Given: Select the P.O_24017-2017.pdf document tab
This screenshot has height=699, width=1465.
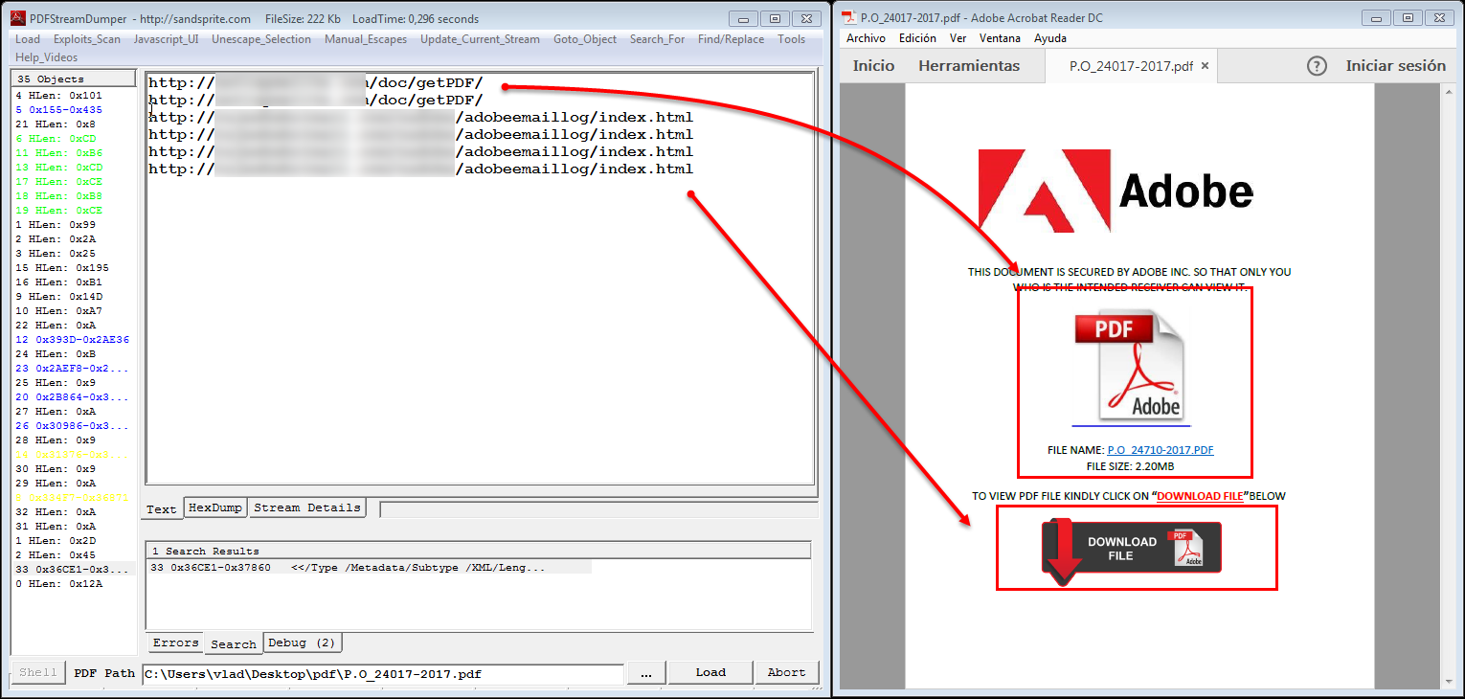Looking at the screenshot, I should pyautogui.click(x=1131, y=66).
